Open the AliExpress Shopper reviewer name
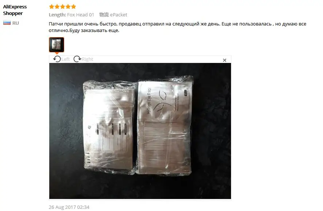Screen dimensions: 323x211 tap(15, 10)
